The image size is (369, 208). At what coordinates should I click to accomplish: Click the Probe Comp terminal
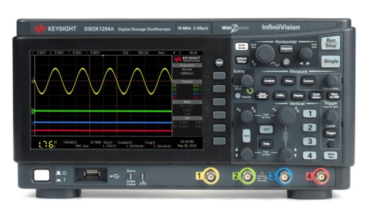(131, 176)
